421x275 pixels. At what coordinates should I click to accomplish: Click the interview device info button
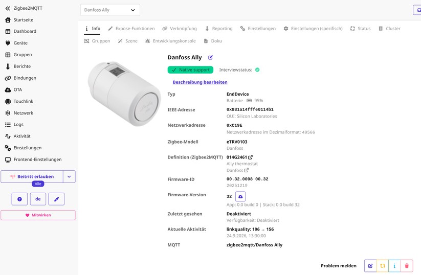tap(394, 266)
